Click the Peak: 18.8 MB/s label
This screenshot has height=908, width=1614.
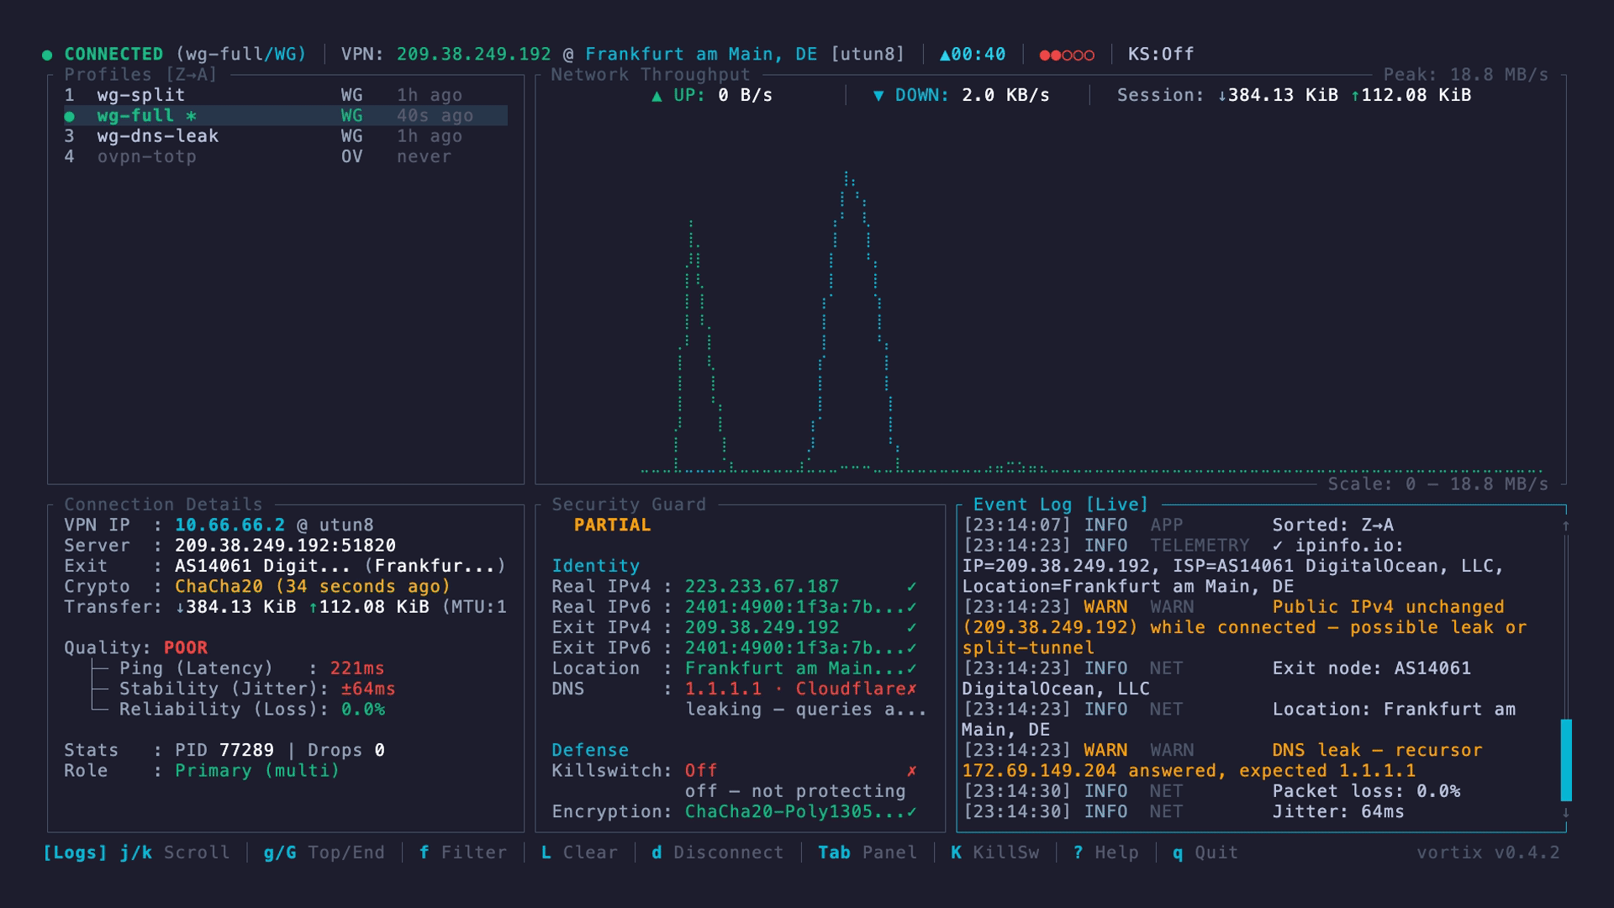(x=1465, y=75)
